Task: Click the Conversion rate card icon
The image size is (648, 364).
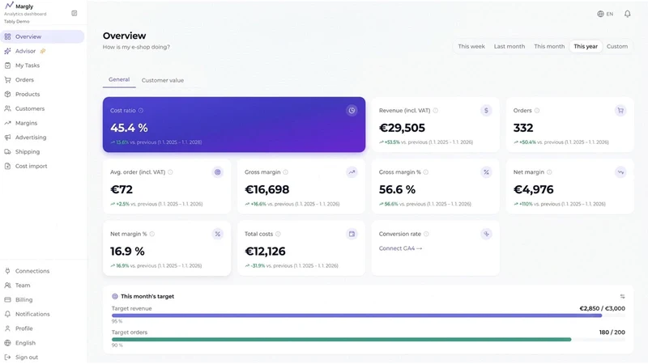Action: [x=486, y=234]
